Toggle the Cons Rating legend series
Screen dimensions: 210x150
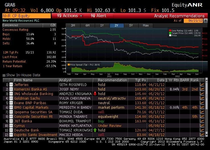click(170, 30)
